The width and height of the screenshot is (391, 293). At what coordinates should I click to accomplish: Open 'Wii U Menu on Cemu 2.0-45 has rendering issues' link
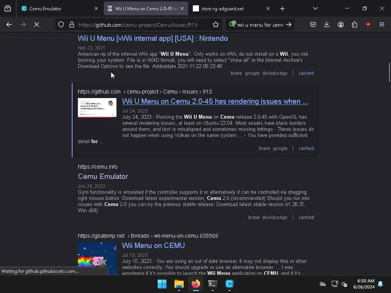pyautogui.click(x=215, y=101)
